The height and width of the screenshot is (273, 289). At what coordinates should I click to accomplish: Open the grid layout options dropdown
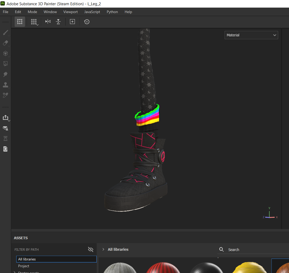click(x=34, y=22)
